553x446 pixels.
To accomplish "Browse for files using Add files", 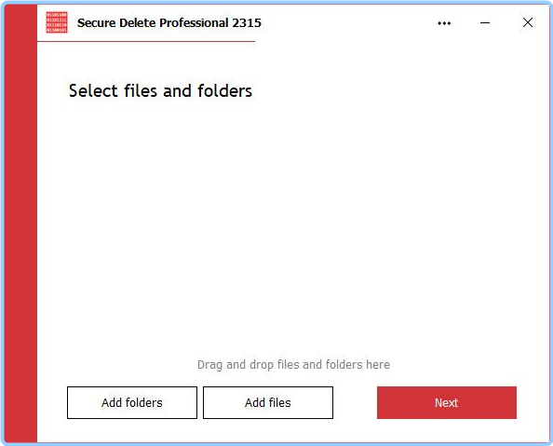I will click(268, 402).
